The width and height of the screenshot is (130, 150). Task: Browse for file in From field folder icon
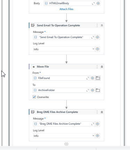click(x=98, y=78)
